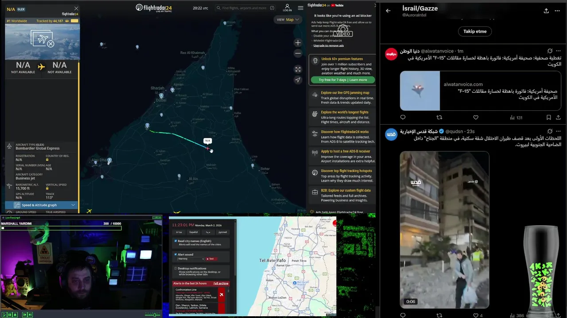Click the no-photo aircraft placeholder image
Image resolution: width=567 pixels, height=318 pixels.
pyautogui.click(x=43, y=39)
